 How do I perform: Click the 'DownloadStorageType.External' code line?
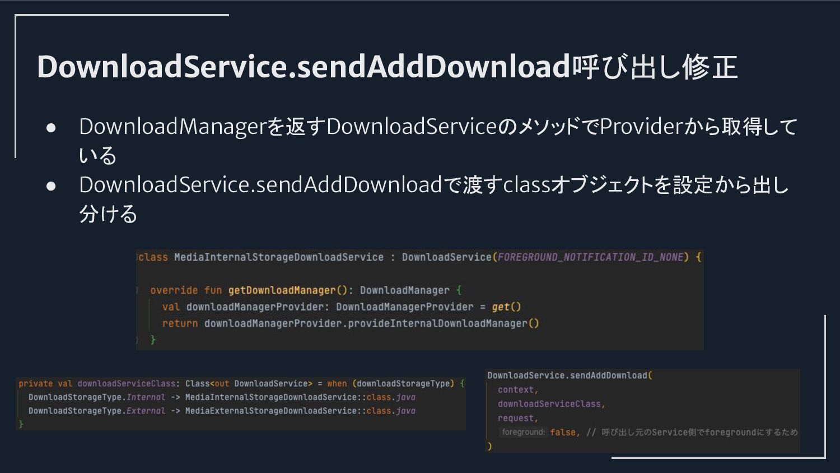point(222,411)
